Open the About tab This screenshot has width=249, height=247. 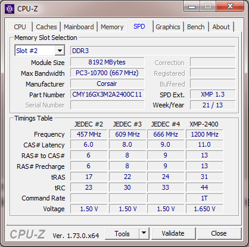[x=221, y=27]
